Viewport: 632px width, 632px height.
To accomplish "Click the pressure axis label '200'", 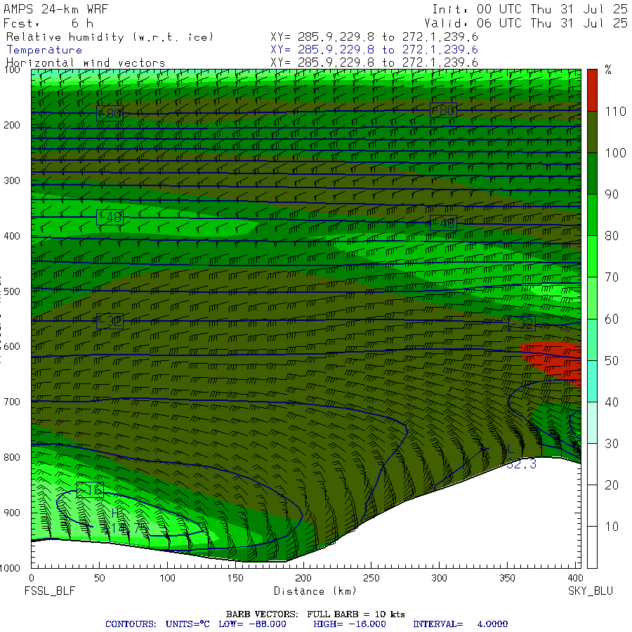I will point(12,126).
